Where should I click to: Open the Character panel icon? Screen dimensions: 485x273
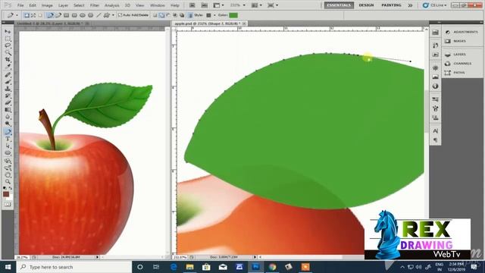[x=435, y=131]
